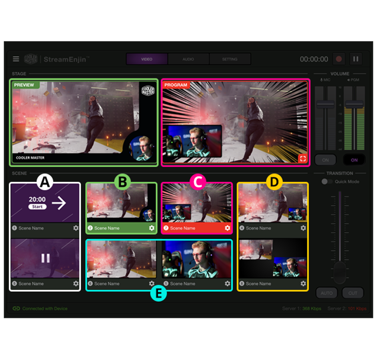Select the scene 8 split layout thumbnail
The image size is (377, 359).
[273, 259]
